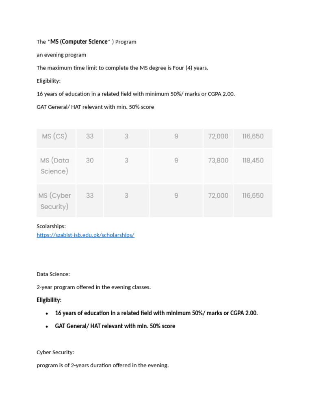
Task: Click the plain "Eligibility:" label above the table
Action: pos(48,81)
